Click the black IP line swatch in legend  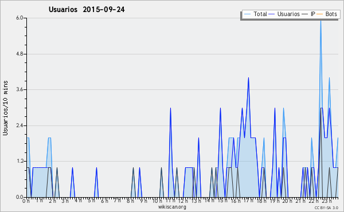point(305,14)
